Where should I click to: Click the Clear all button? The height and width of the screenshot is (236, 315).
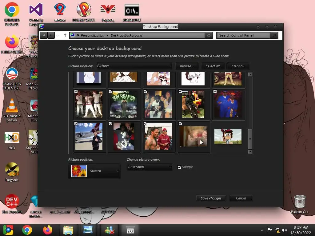click(238, 66)
